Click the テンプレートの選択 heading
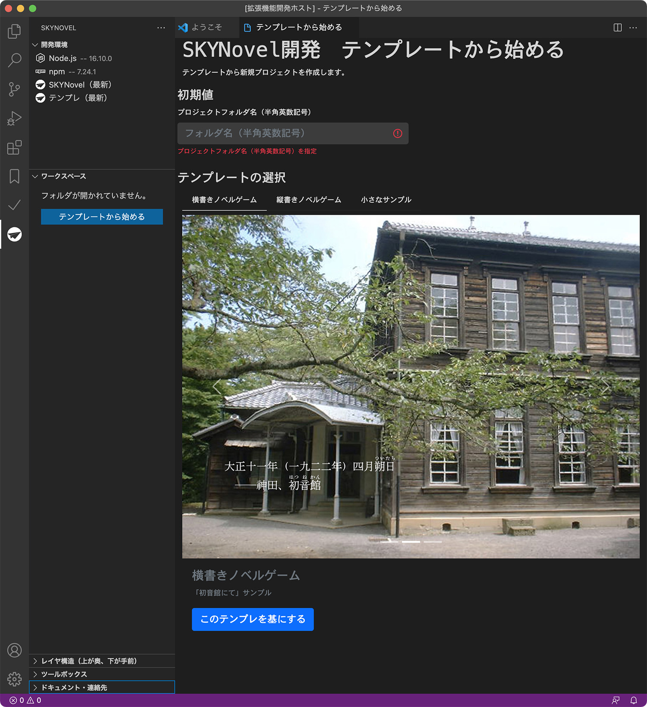The width and height of the screenshot is (647, 707). pyautogui.click(x=232, y=177)
